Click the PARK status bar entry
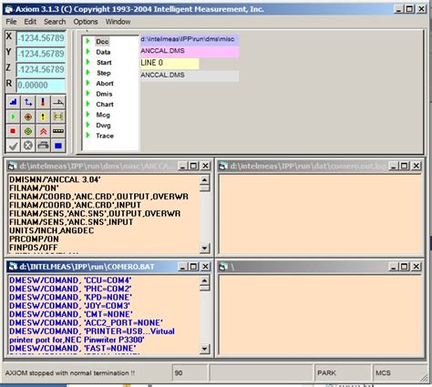 pos(342,373)
